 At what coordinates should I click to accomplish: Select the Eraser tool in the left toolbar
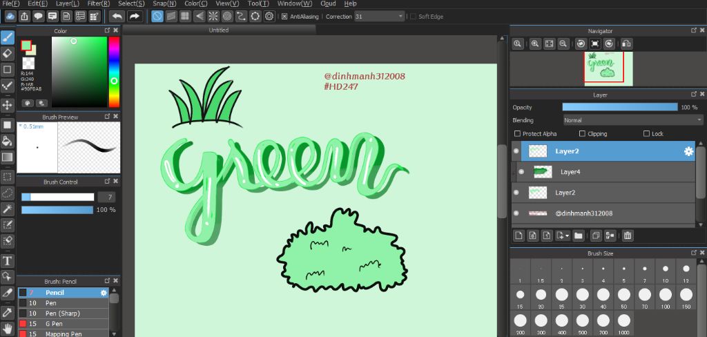click(x=8, y=52)
